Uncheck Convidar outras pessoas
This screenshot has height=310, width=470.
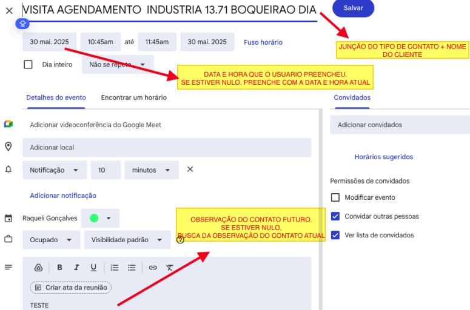coord(335,216)
